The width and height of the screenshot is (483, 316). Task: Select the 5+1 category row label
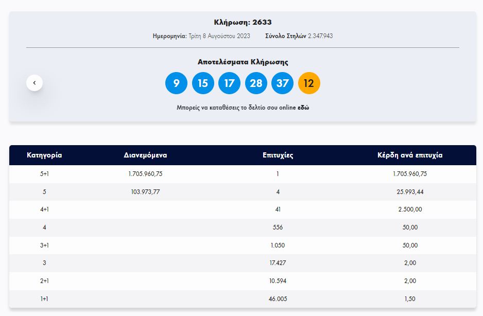click(x=44, y=174)
